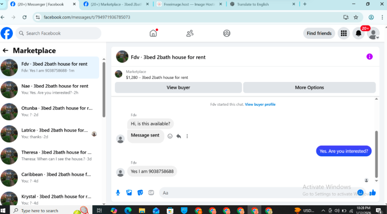This screenshot has width=387, height=214.
Task: Reload the page in browser toolbar
Action: [24, 17]
